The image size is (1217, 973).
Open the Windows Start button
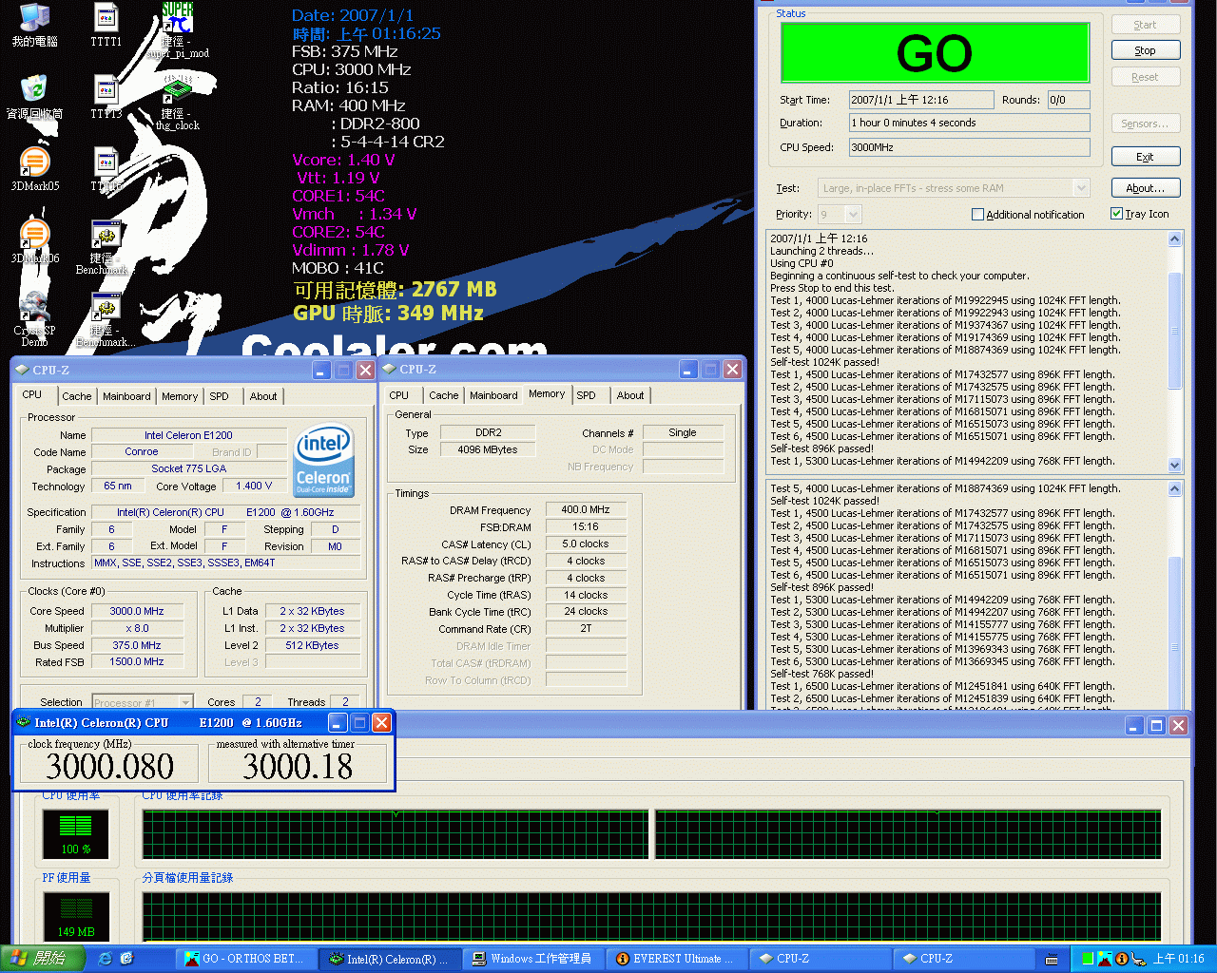(x=44, y=959)
